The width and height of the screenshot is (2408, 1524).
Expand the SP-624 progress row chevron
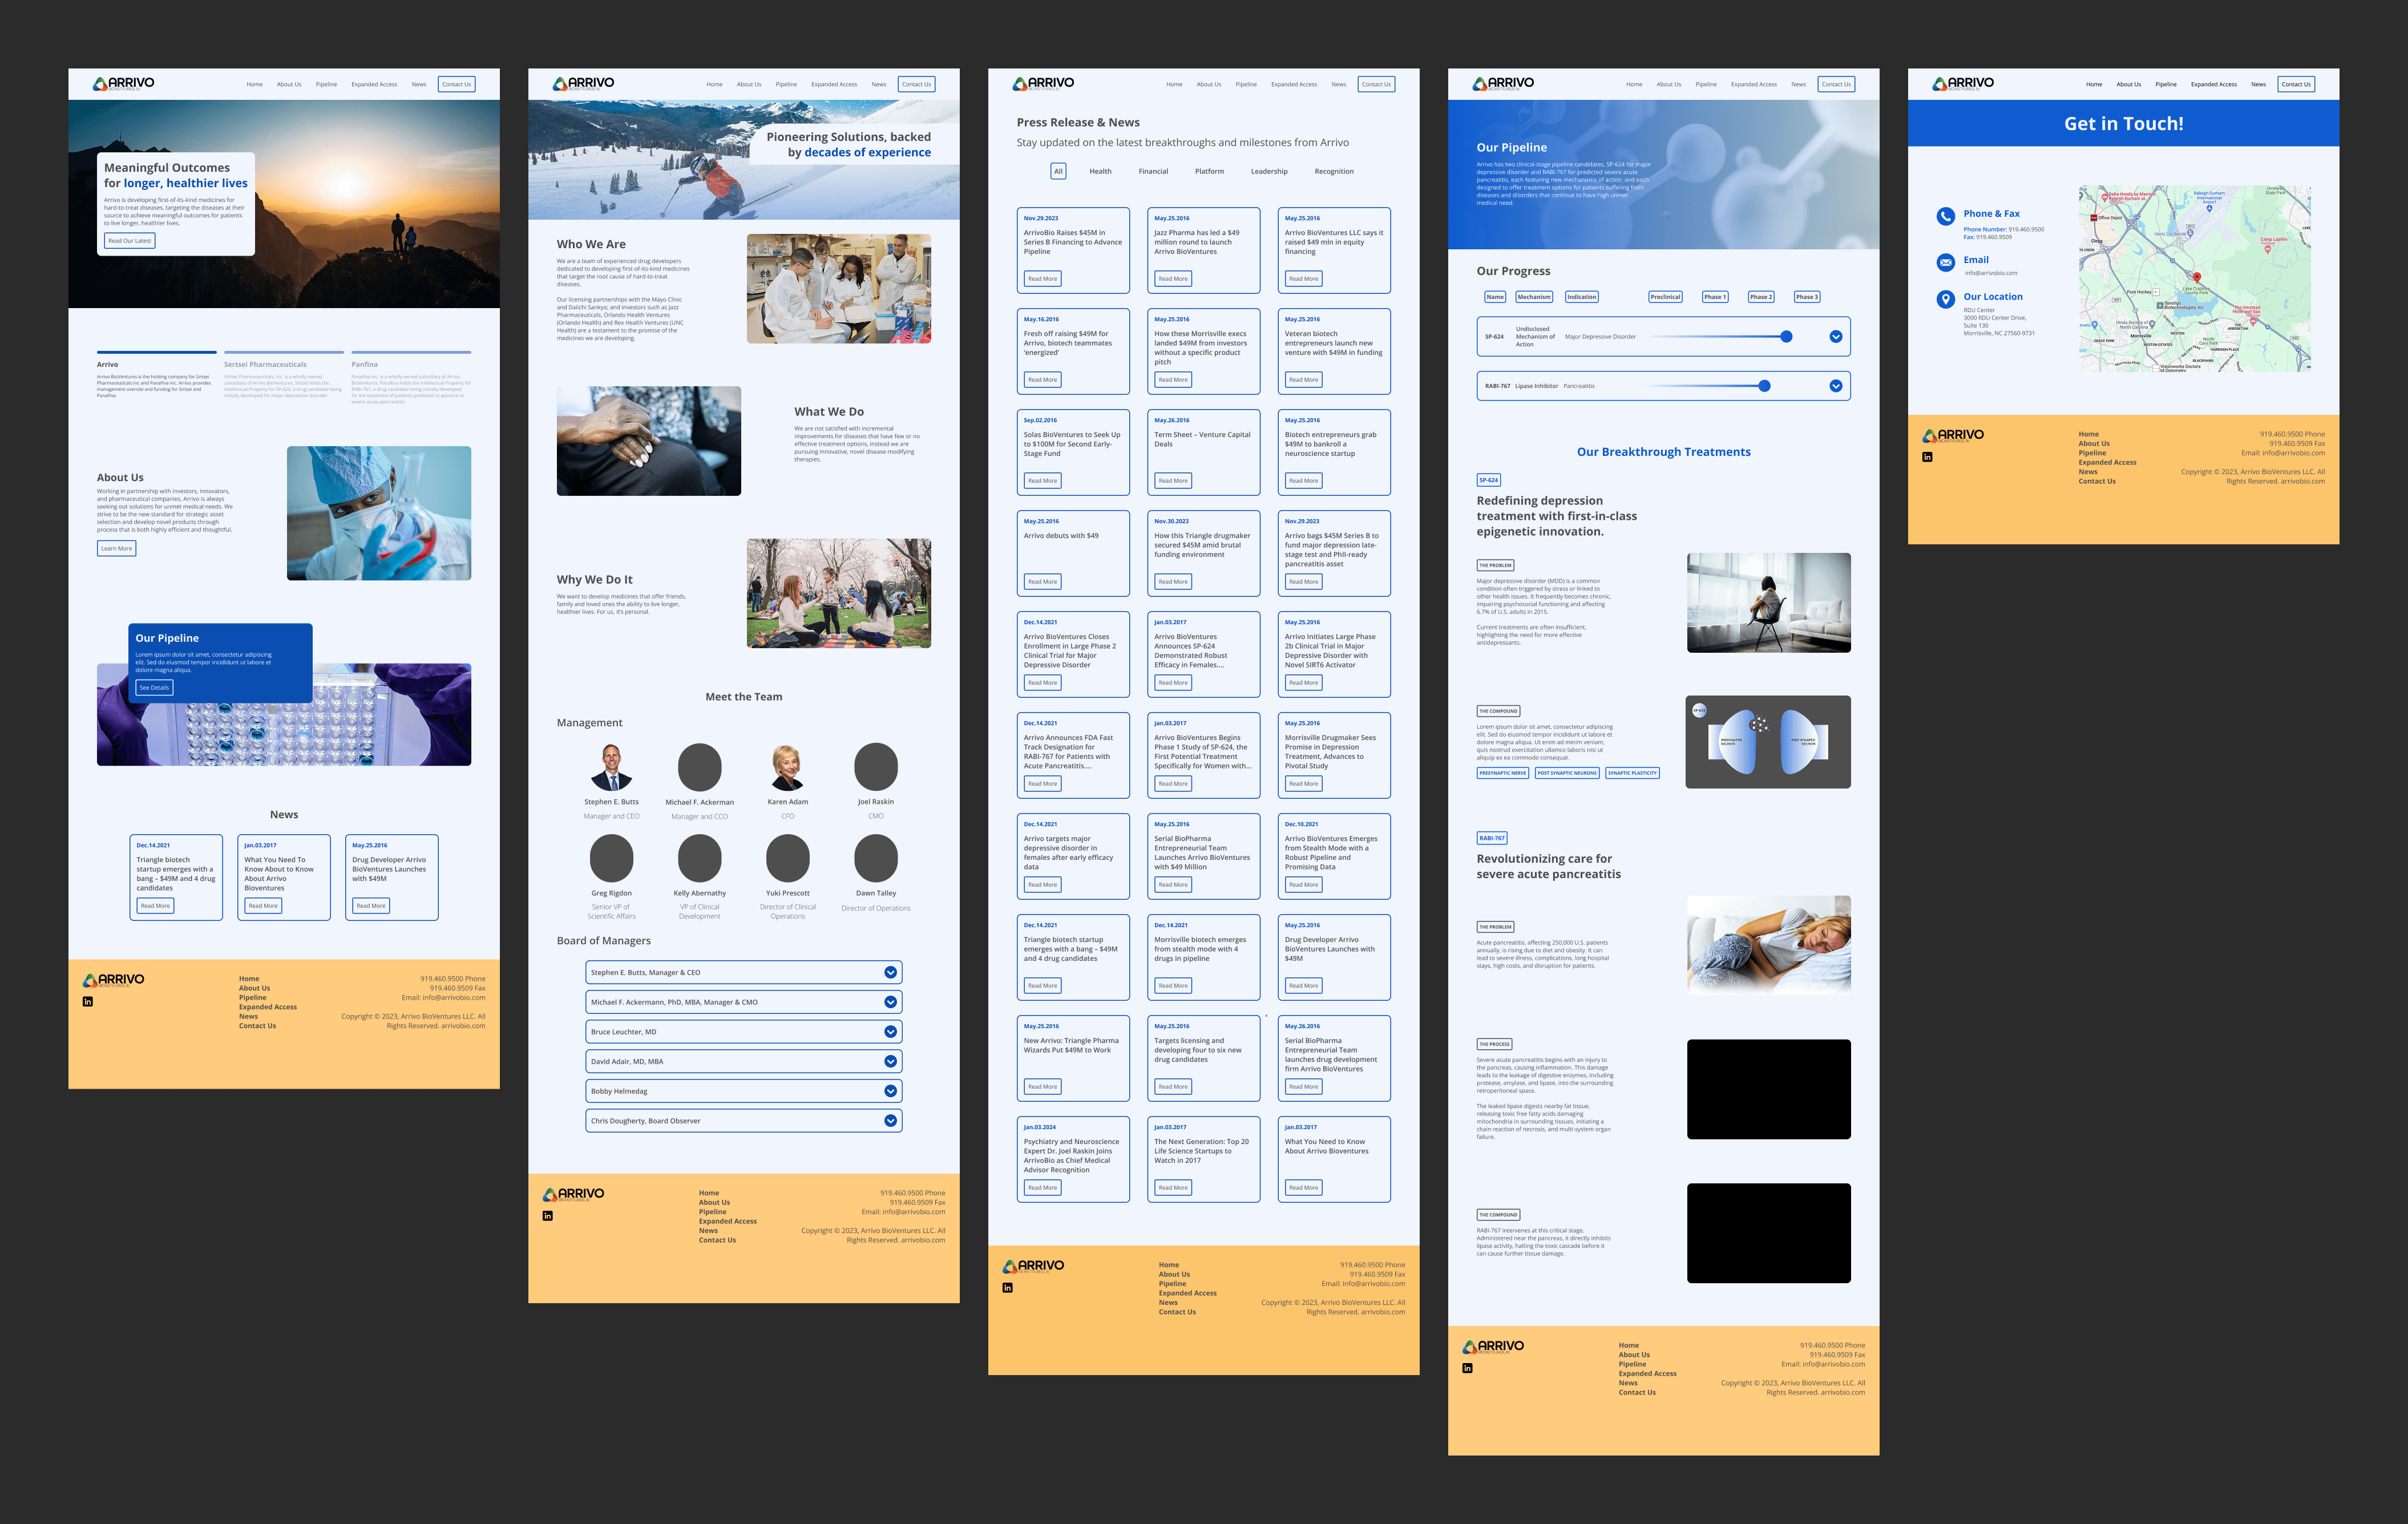pyautogui.click(x=1836, y=337)
